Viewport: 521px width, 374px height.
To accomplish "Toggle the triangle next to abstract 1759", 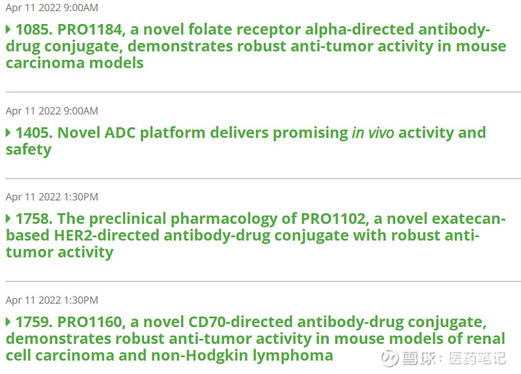I will [x=8, y=323].
